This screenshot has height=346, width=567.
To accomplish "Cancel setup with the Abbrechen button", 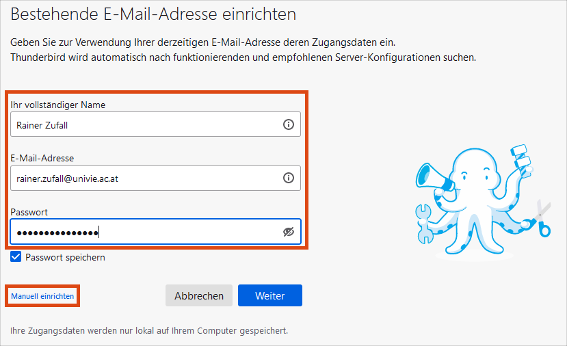I will pyautogui.click(x=199, y=295).
